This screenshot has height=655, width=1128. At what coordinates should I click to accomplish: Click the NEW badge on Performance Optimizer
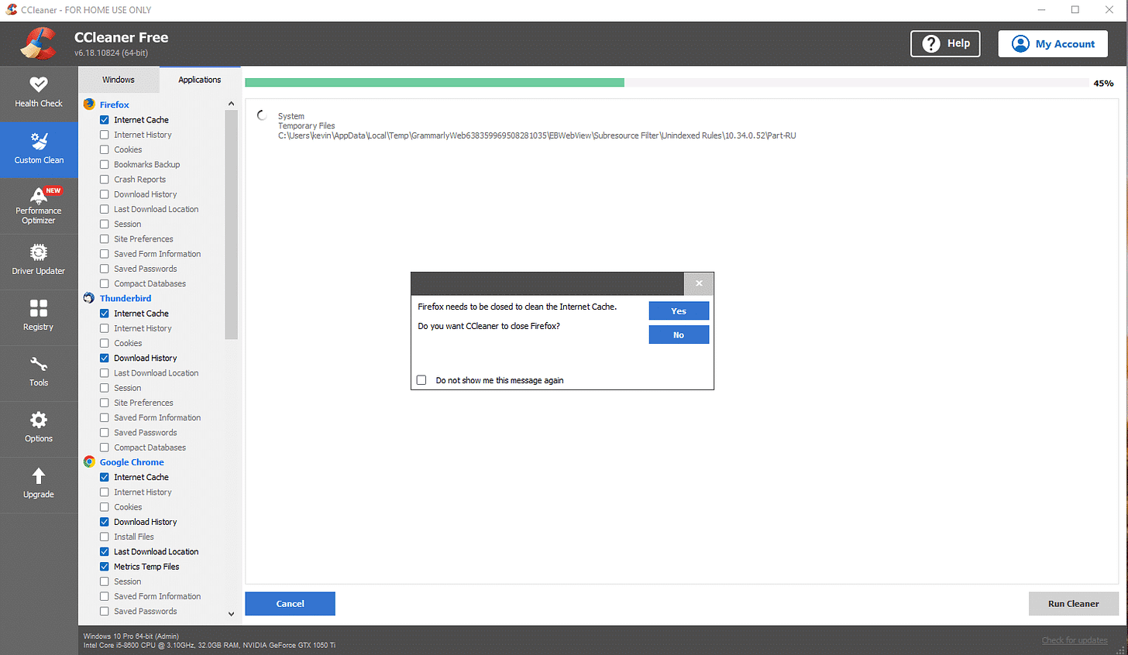pos(53,190)
